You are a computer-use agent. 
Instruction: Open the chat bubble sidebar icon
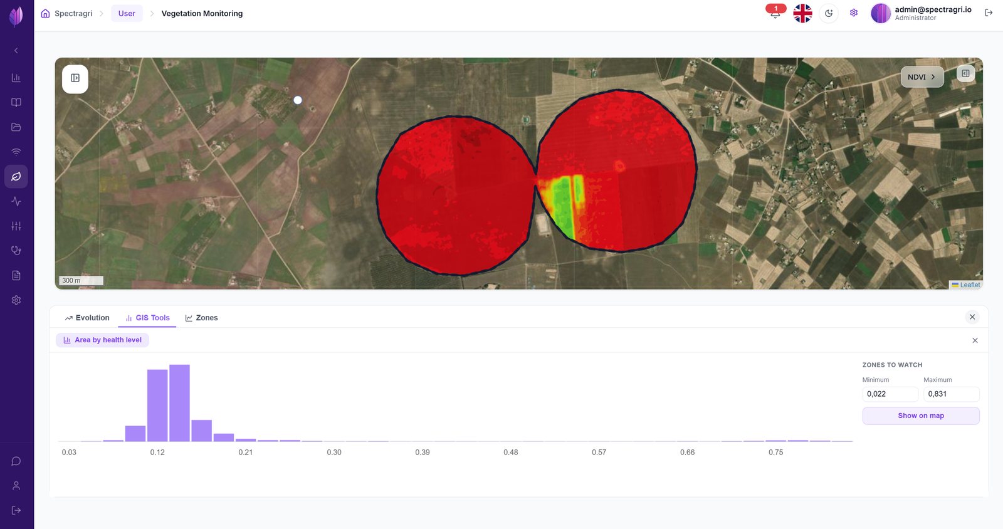click(16, 461)
